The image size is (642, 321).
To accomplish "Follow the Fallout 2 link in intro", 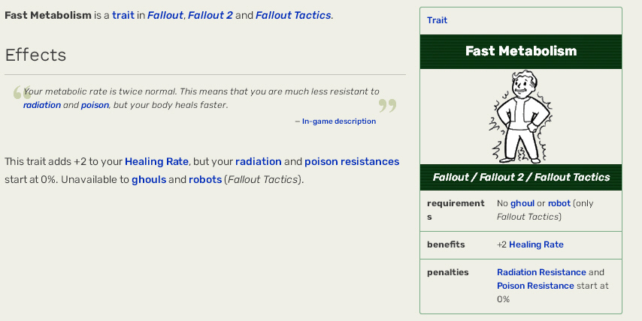I will pyautogui.click(x=210, y=15).
